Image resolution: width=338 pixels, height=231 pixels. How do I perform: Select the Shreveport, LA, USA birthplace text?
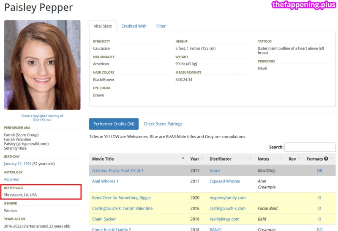click(x=20, y=195)
